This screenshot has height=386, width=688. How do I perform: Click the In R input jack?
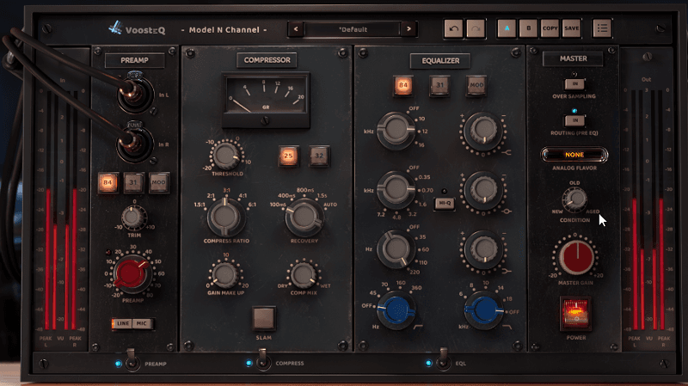[136, 143]
